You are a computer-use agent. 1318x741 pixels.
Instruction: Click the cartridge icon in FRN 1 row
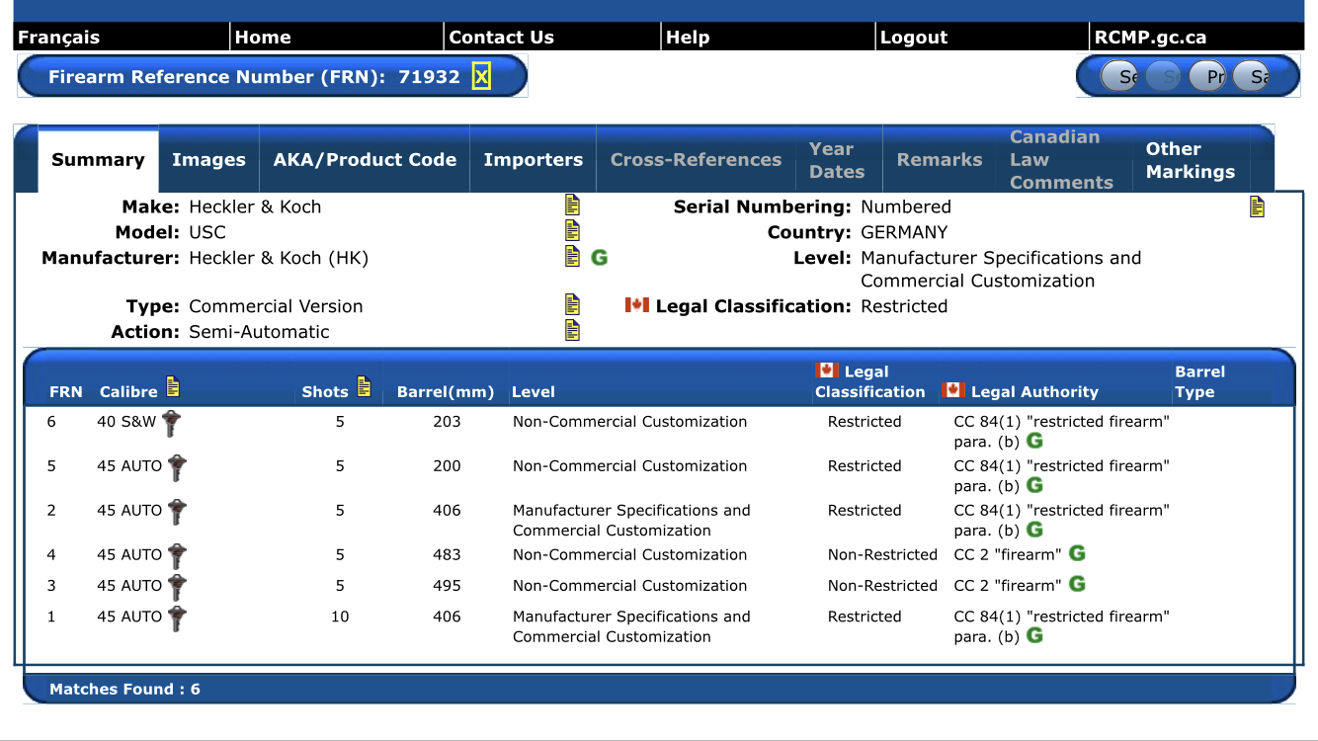click(x=177, y=617)
